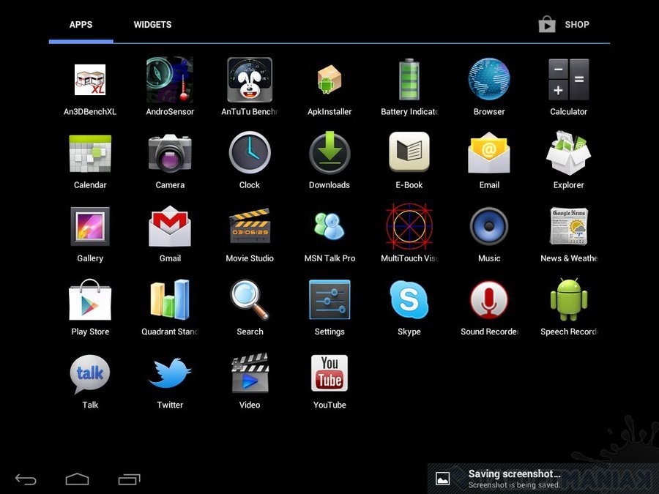Tap the Back navigation button
The height and width of the screenshot is (494, 659).
point(26,479)
